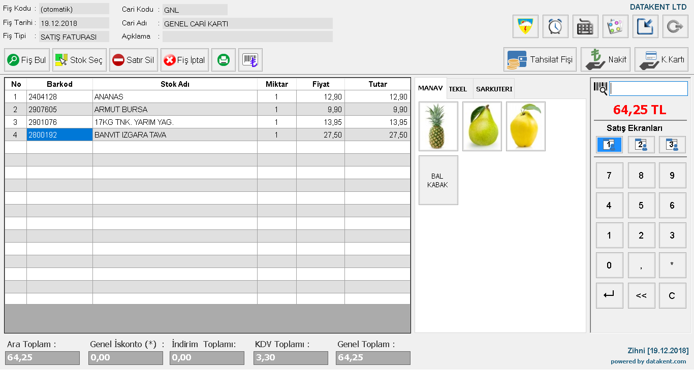
Task: Click the Fiyat value 13,95
Action: [321, 122]
